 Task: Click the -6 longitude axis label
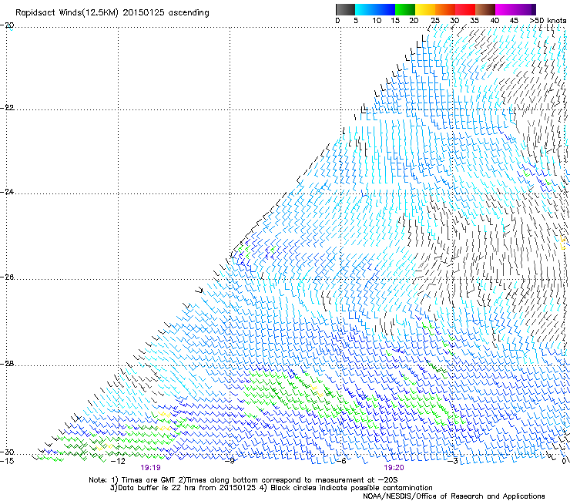(x=341, y=461)
